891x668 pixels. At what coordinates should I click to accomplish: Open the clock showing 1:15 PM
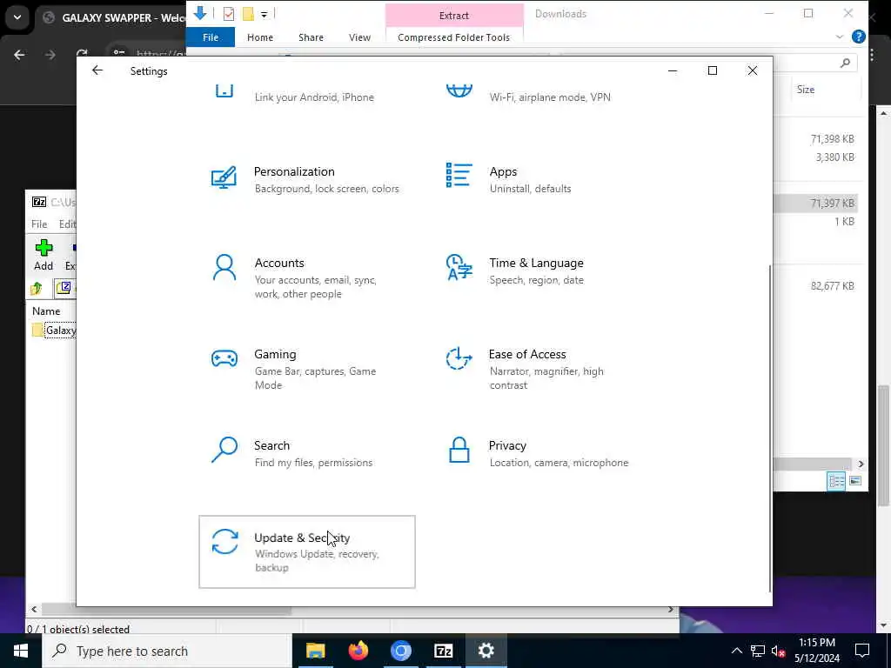point(816,651)
